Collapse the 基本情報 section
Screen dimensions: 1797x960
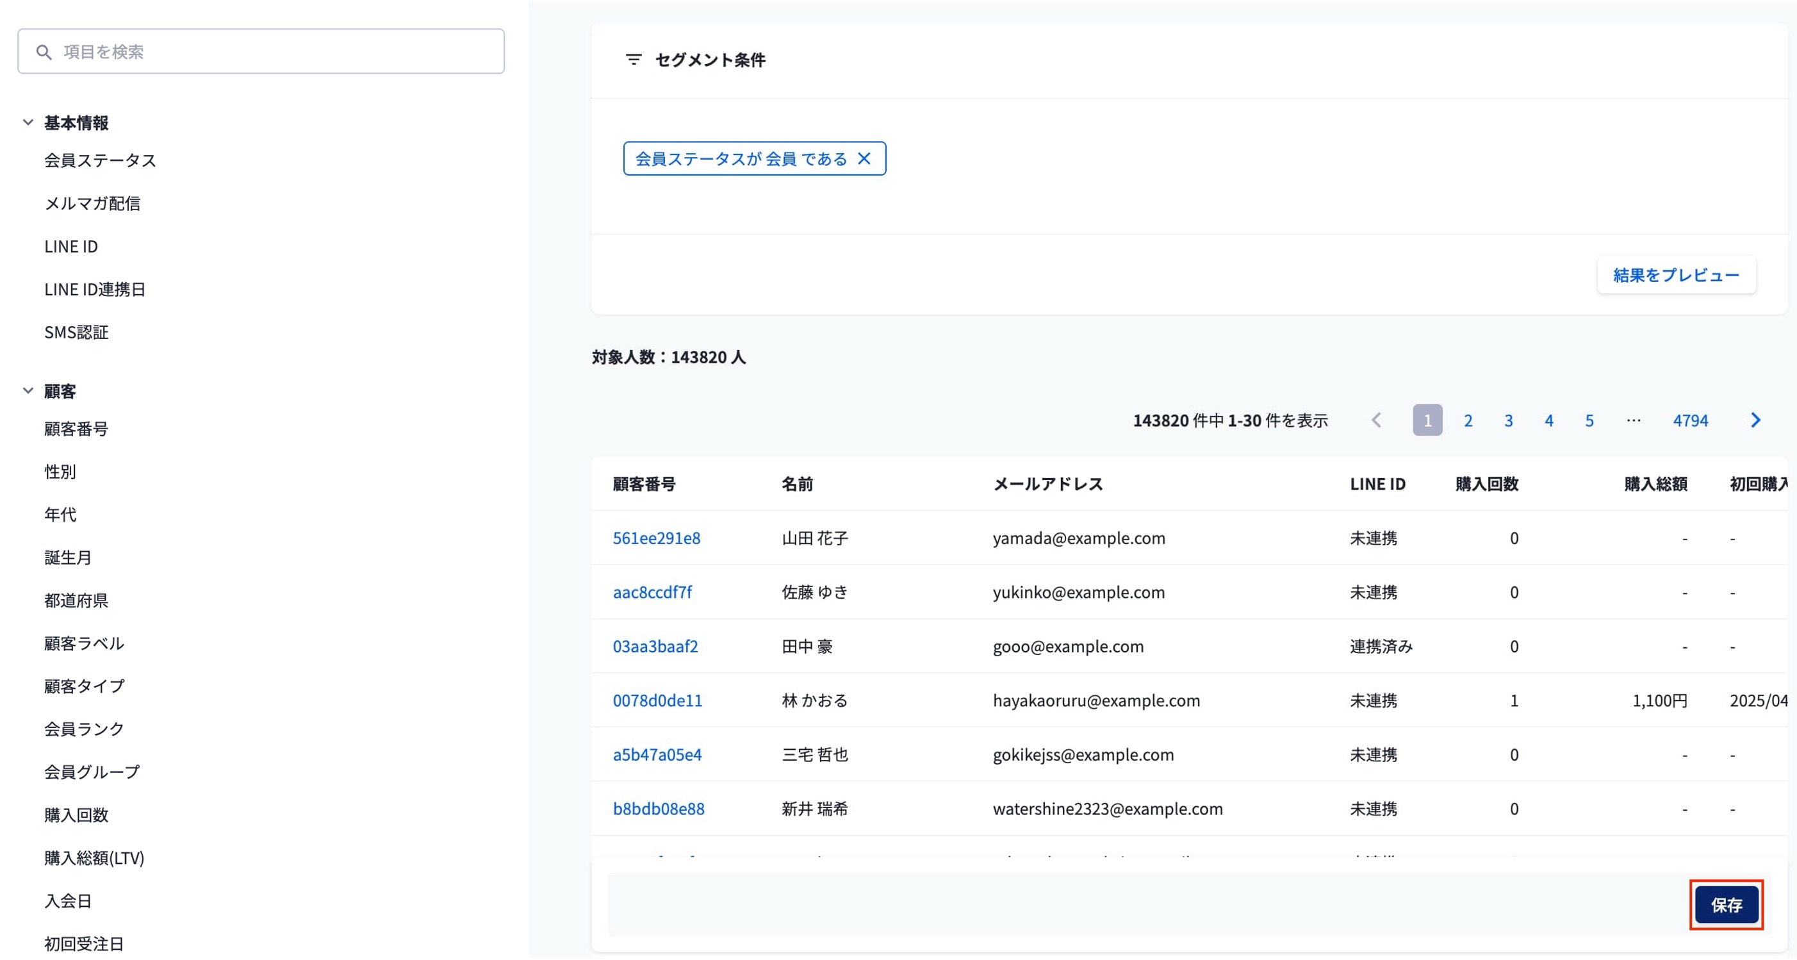click(x=28, y=122)
